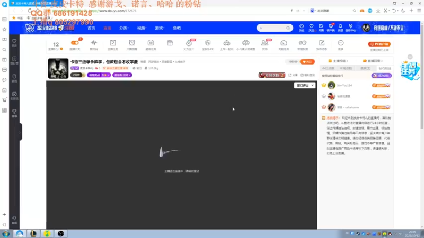Screen dimensions: 424x238
Task: Expand the 分类 navigation dropdown
Action: [124, 28]
